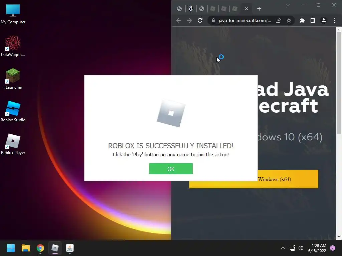Viewport: 342px width, 256px height.
Task: Switch to the third Roblox tab
Action: point(235,9)
